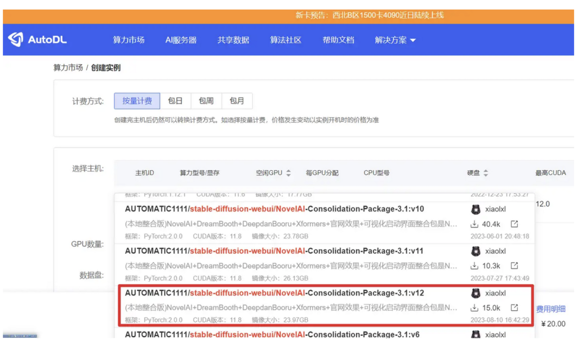
Task: Open 共享数据 in the navigation bar
Action: (233, 40)
